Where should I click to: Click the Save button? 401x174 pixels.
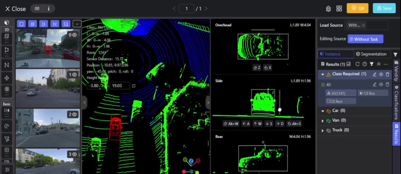point(384,8)
